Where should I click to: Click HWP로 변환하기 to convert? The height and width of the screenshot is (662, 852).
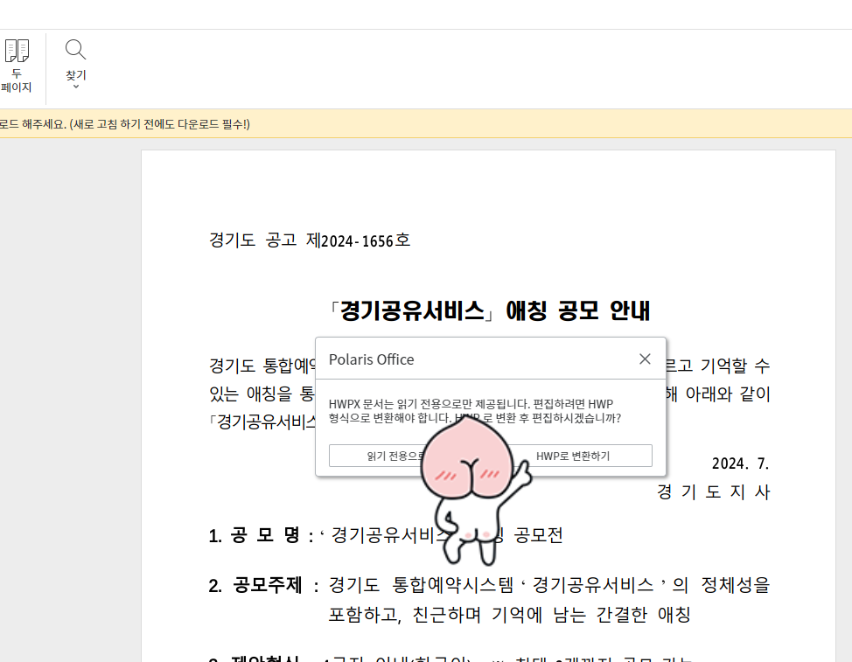tap(573, 455)
